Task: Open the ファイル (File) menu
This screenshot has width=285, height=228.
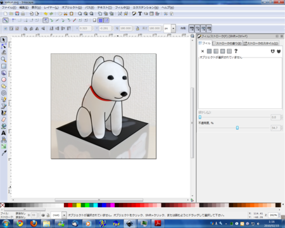Action: click(x=9, y=8)
